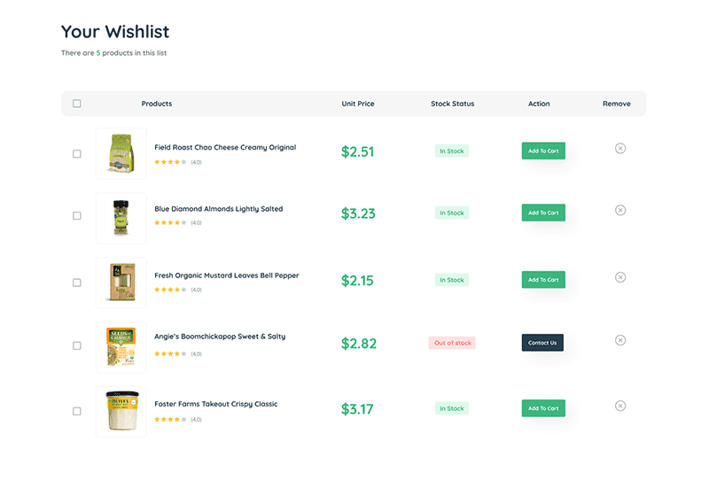Viewport: 709px width, 496px height.
Task: Click the star rating under Angie's Boomchickapop
Action: (x=170, y=353)
